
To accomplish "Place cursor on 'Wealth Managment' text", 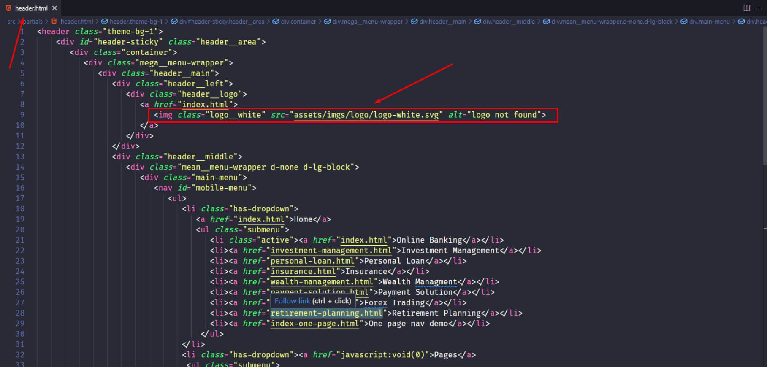I will click(x=420, y=281).
